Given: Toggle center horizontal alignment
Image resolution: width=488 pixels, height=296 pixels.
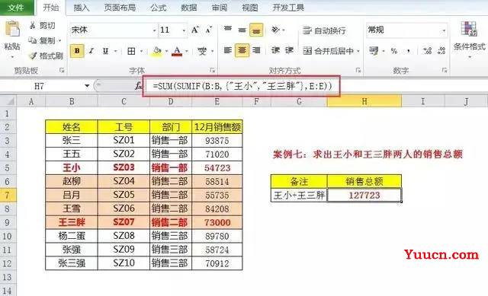Looking at the screenshot, I should (x=242, y=50).
